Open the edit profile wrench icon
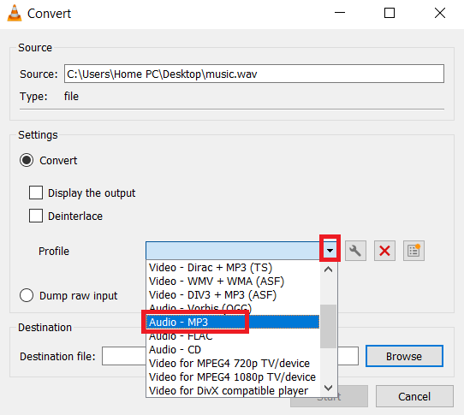Screen dimensions: 464x415 355,251
